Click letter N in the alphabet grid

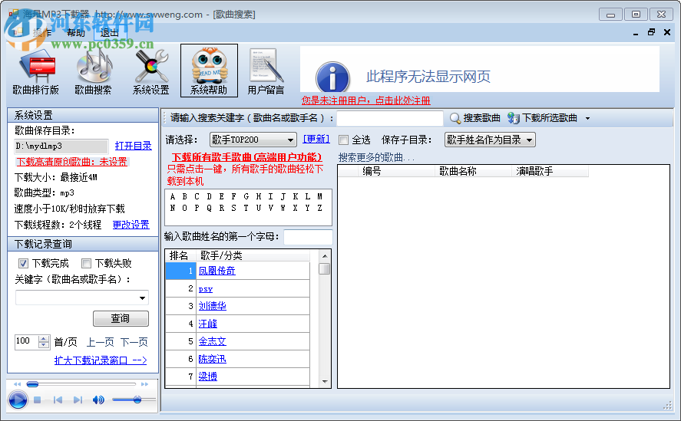(x=173, y=209)
